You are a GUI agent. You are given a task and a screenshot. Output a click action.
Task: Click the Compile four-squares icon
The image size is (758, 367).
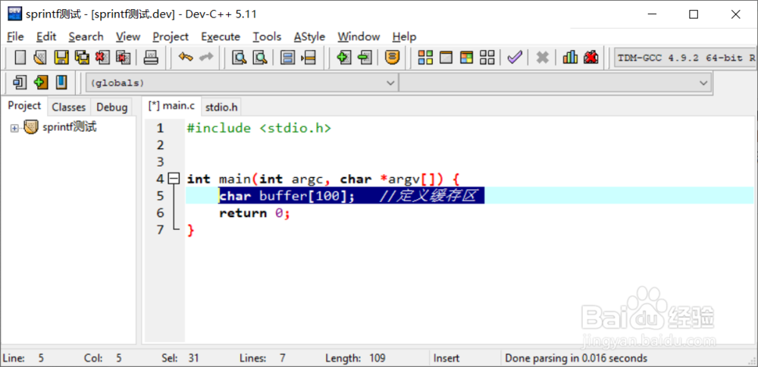425,58
